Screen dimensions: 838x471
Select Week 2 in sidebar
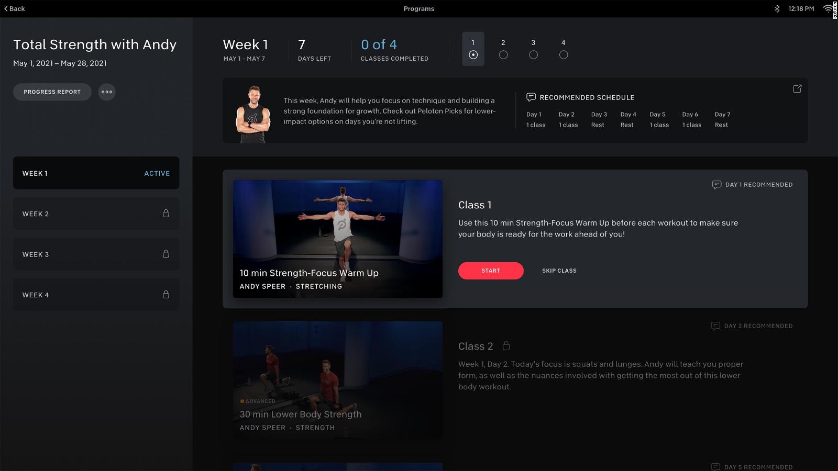click(x=96, y=214)
